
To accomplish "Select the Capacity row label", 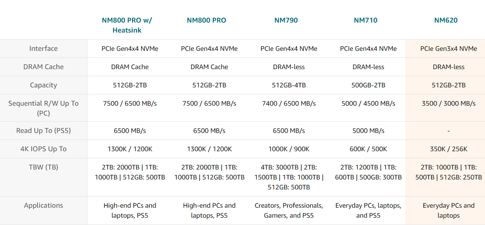I will pos(43,85).
